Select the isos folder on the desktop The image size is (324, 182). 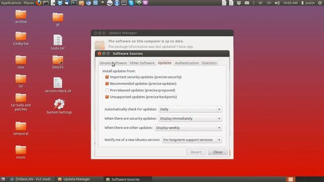pyautogui.click(x=21, y=62)
